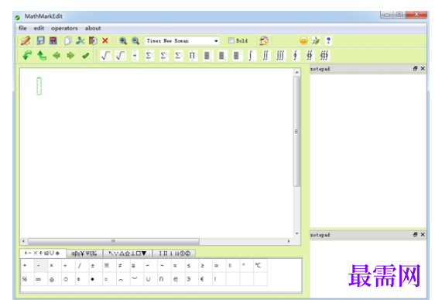
Task: Float the upper notepad panel
Action: pyautogui.click(x=415, y=68)
